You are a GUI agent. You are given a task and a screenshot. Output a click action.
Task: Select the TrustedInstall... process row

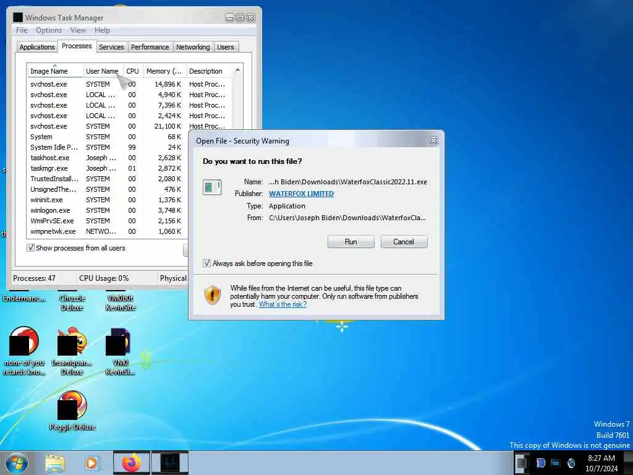pyautogui.click(x=109, y=179)
